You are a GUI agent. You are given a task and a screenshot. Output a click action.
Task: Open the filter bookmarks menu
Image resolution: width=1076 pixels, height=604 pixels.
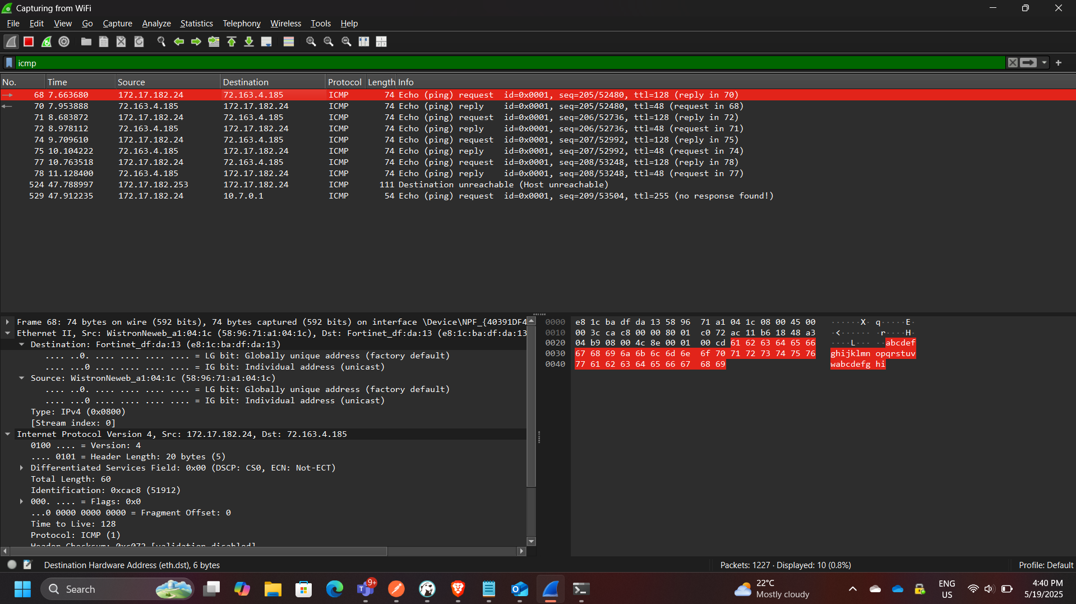8,62
